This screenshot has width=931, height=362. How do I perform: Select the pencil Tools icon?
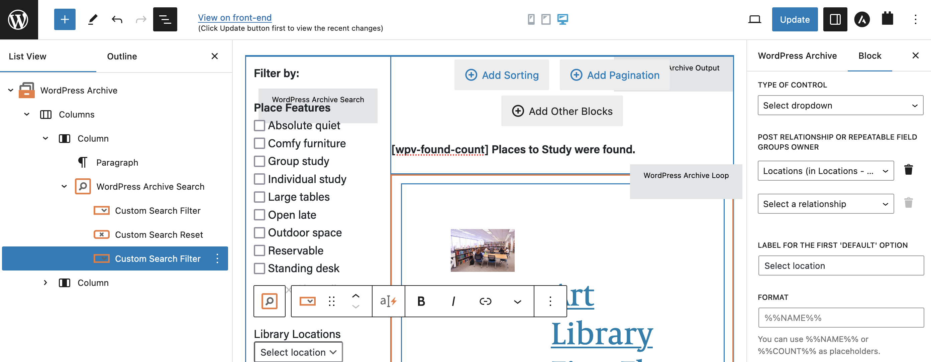(93, 19)
